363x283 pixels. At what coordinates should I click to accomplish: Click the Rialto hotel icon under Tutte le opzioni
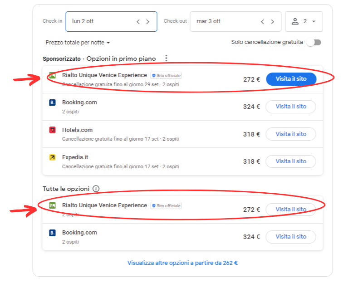52,205
